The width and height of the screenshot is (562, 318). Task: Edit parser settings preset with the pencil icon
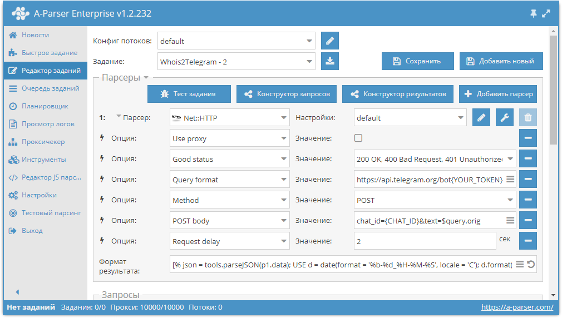(x=481, y=117)
